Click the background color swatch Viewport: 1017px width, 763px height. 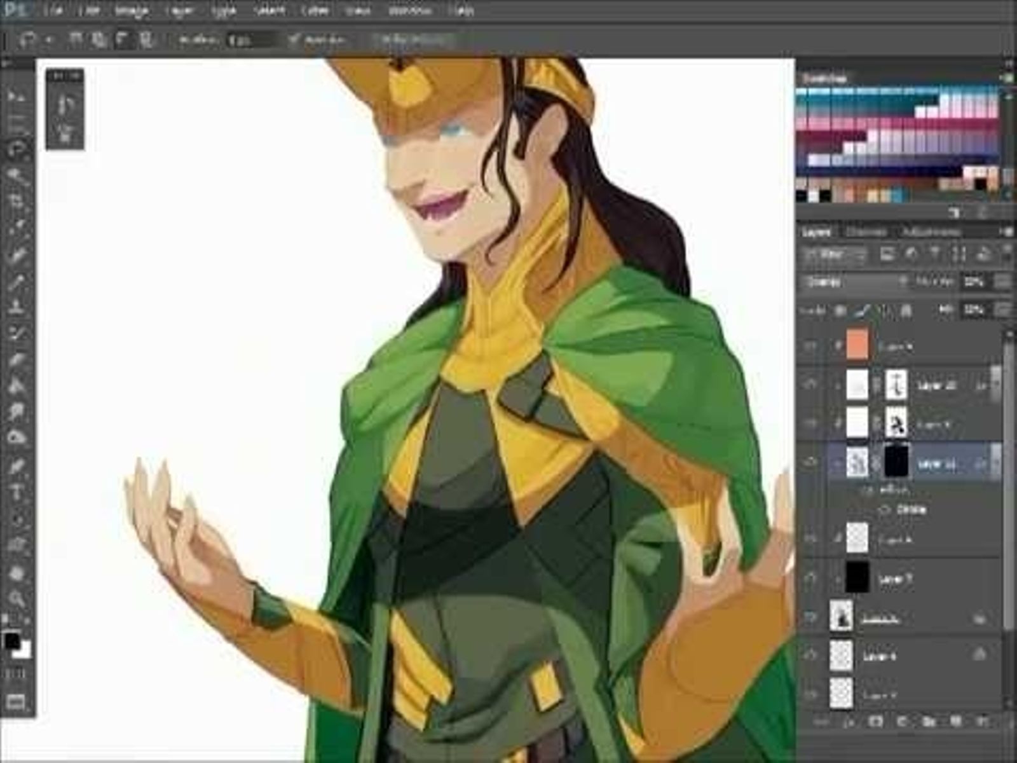point(24,650)
